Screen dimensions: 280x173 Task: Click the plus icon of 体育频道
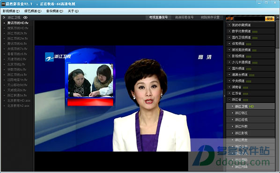(x=229, y=43)
